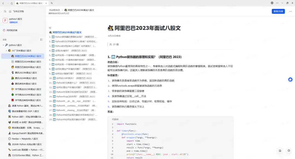Click the python八股文 knowledge base title
The image size is (295, 159).
(x=16, y=19)
